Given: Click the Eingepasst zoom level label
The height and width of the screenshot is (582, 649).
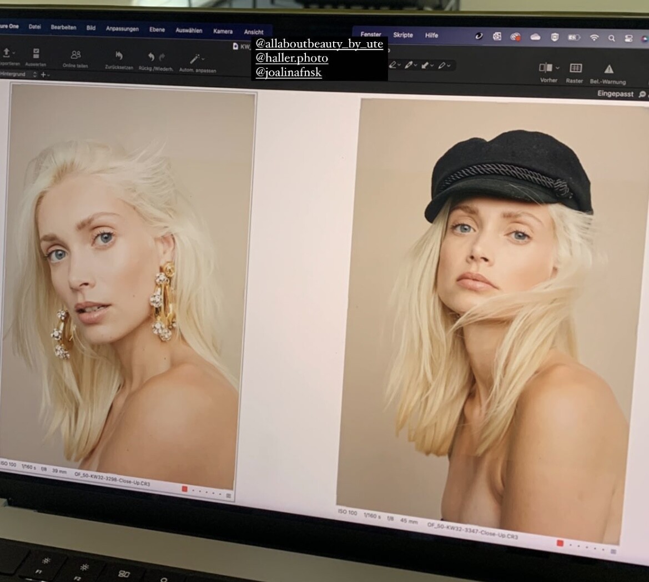Looking at the screenshot, I should tap(615, 94).
